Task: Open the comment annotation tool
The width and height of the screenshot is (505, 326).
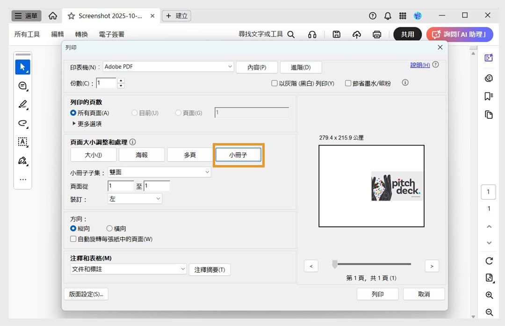Action: (22, 86)
